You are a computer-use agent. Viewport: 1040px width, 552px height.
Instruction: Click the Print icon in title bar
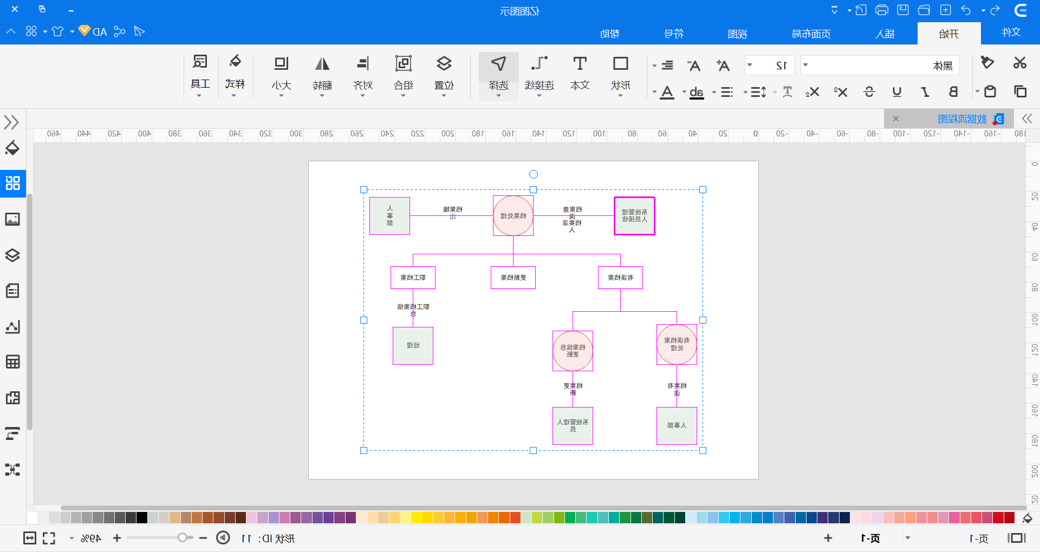[x=882, y=10]
